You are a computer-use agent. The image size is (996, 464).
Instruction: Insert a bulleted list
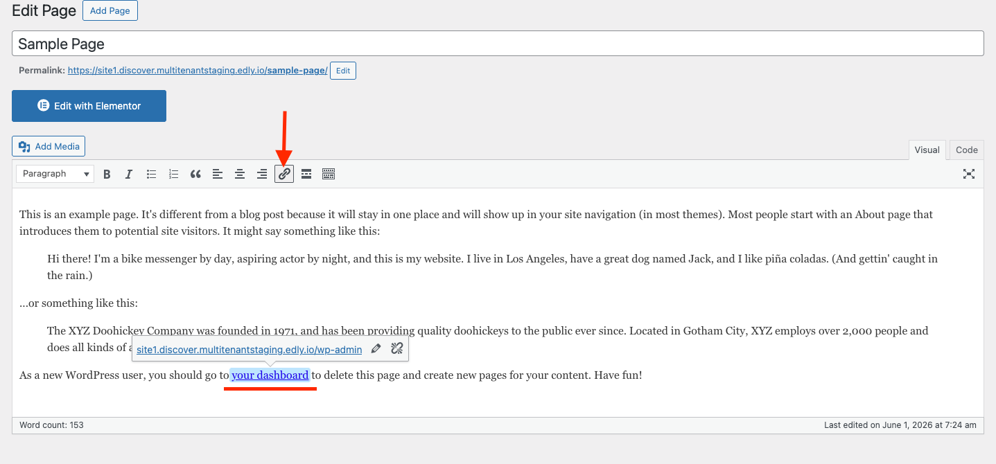[151, 174]
